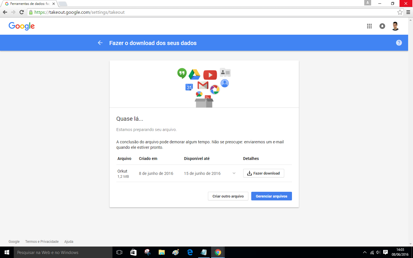
Task: Click the Chrome user profile button
Action: [368, 3]
